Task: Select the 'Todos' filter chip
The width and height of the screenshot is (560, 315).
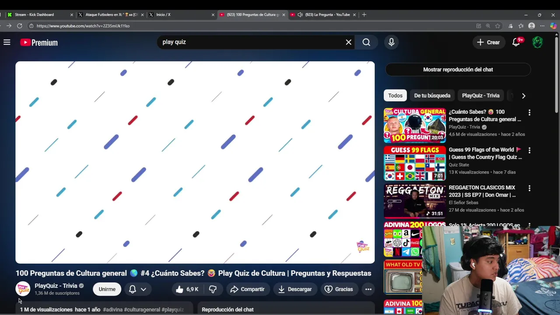Action: (x=395, y=95)
